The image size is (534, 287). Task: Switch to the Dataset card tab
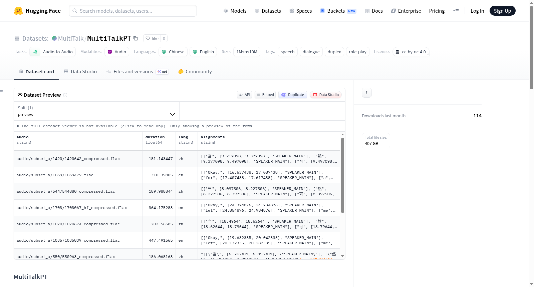36,72
